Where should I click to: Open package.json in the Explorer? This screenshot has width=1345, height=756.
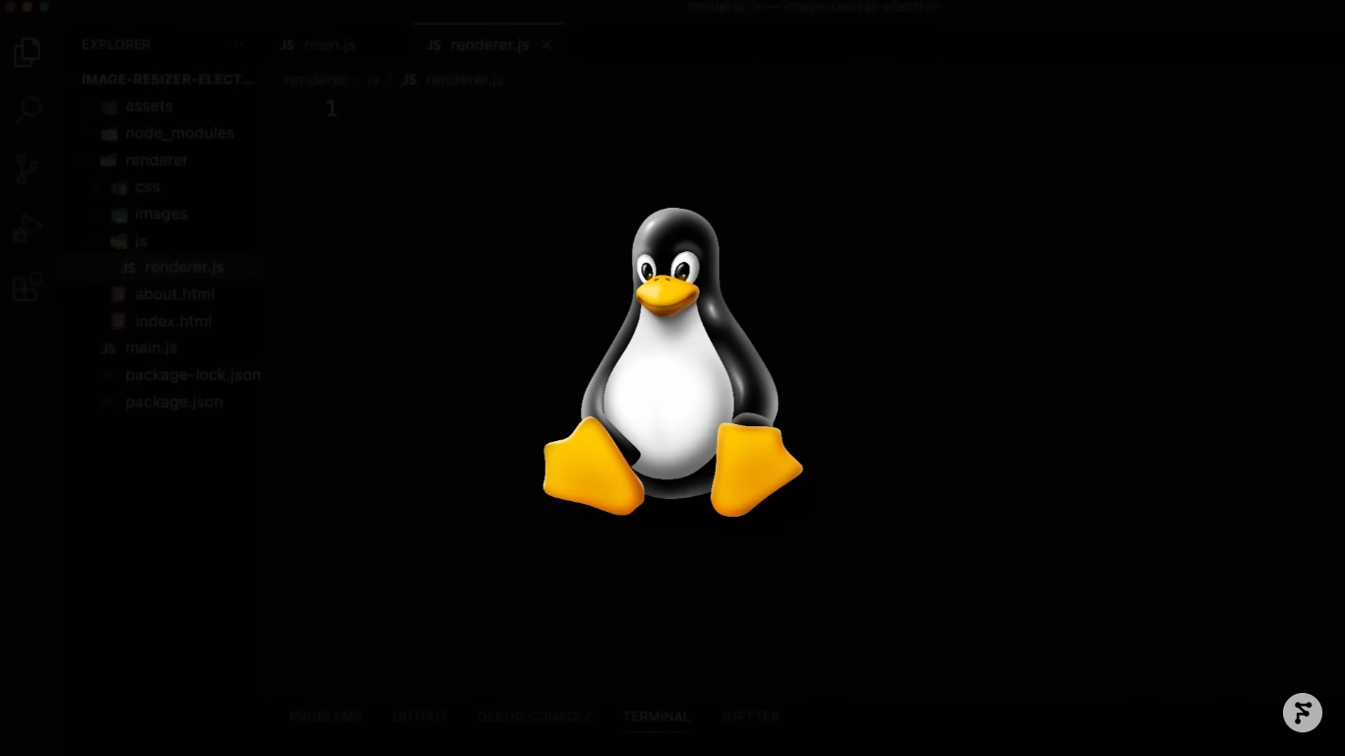[173, 402]
